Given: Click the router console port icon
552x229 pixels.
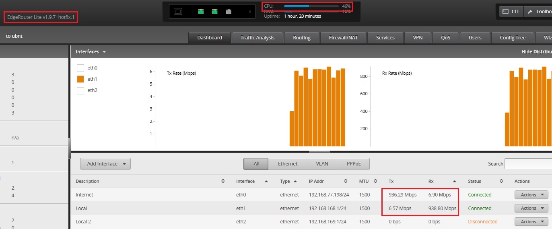Looking at the screenshot, I should click(178, 11).
